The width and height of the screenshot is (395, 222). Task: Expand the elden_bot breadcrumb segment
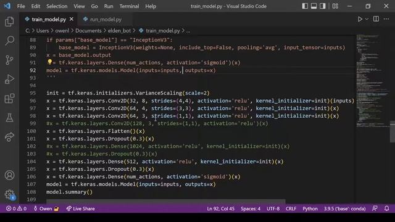[x=119, y=31]
